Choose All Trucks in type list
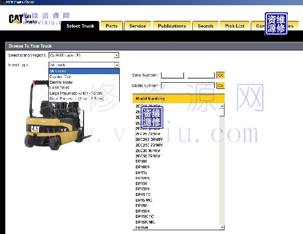This screenshot has width=303, height=234. [x=84, y=71]
